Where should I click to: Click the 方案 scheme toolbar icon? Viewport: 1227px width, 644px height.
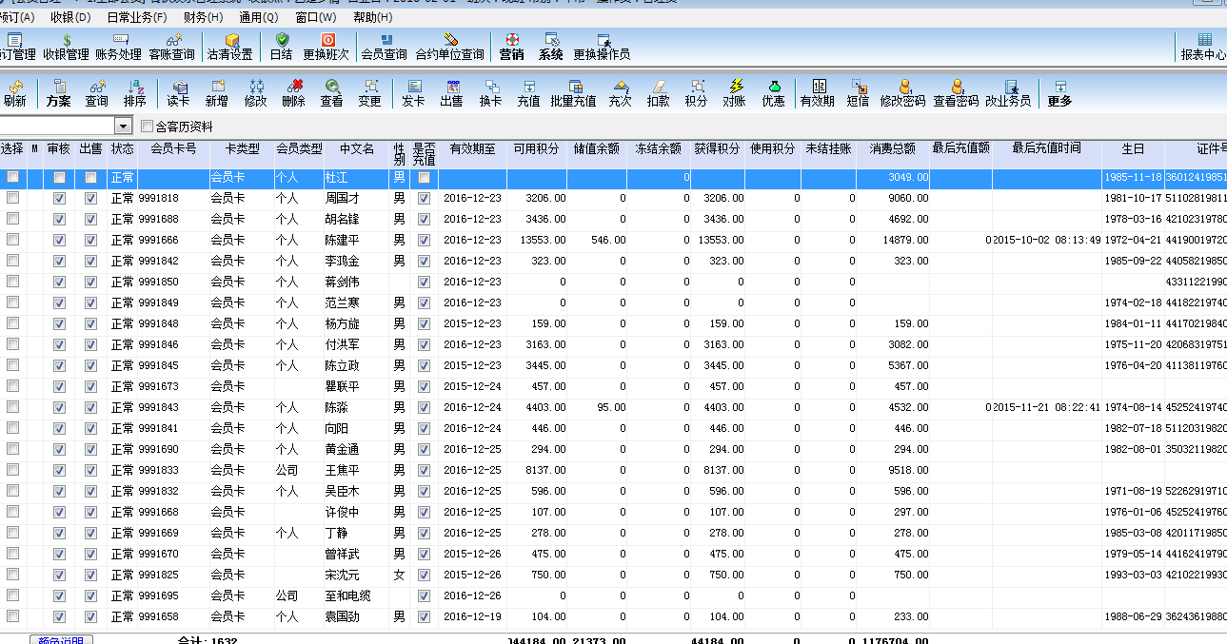(x=58, y=93)
